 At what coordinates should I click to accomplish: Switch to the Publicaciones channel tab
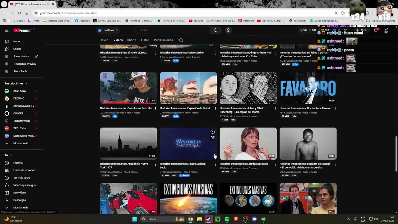(x=163, y=40)
